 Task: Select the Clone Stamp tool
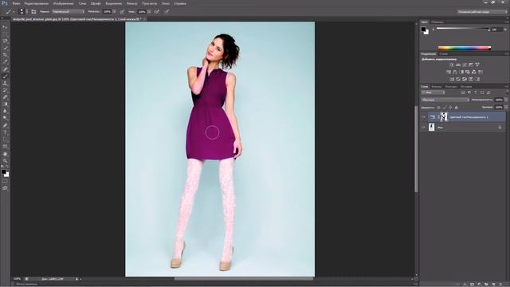5,83
